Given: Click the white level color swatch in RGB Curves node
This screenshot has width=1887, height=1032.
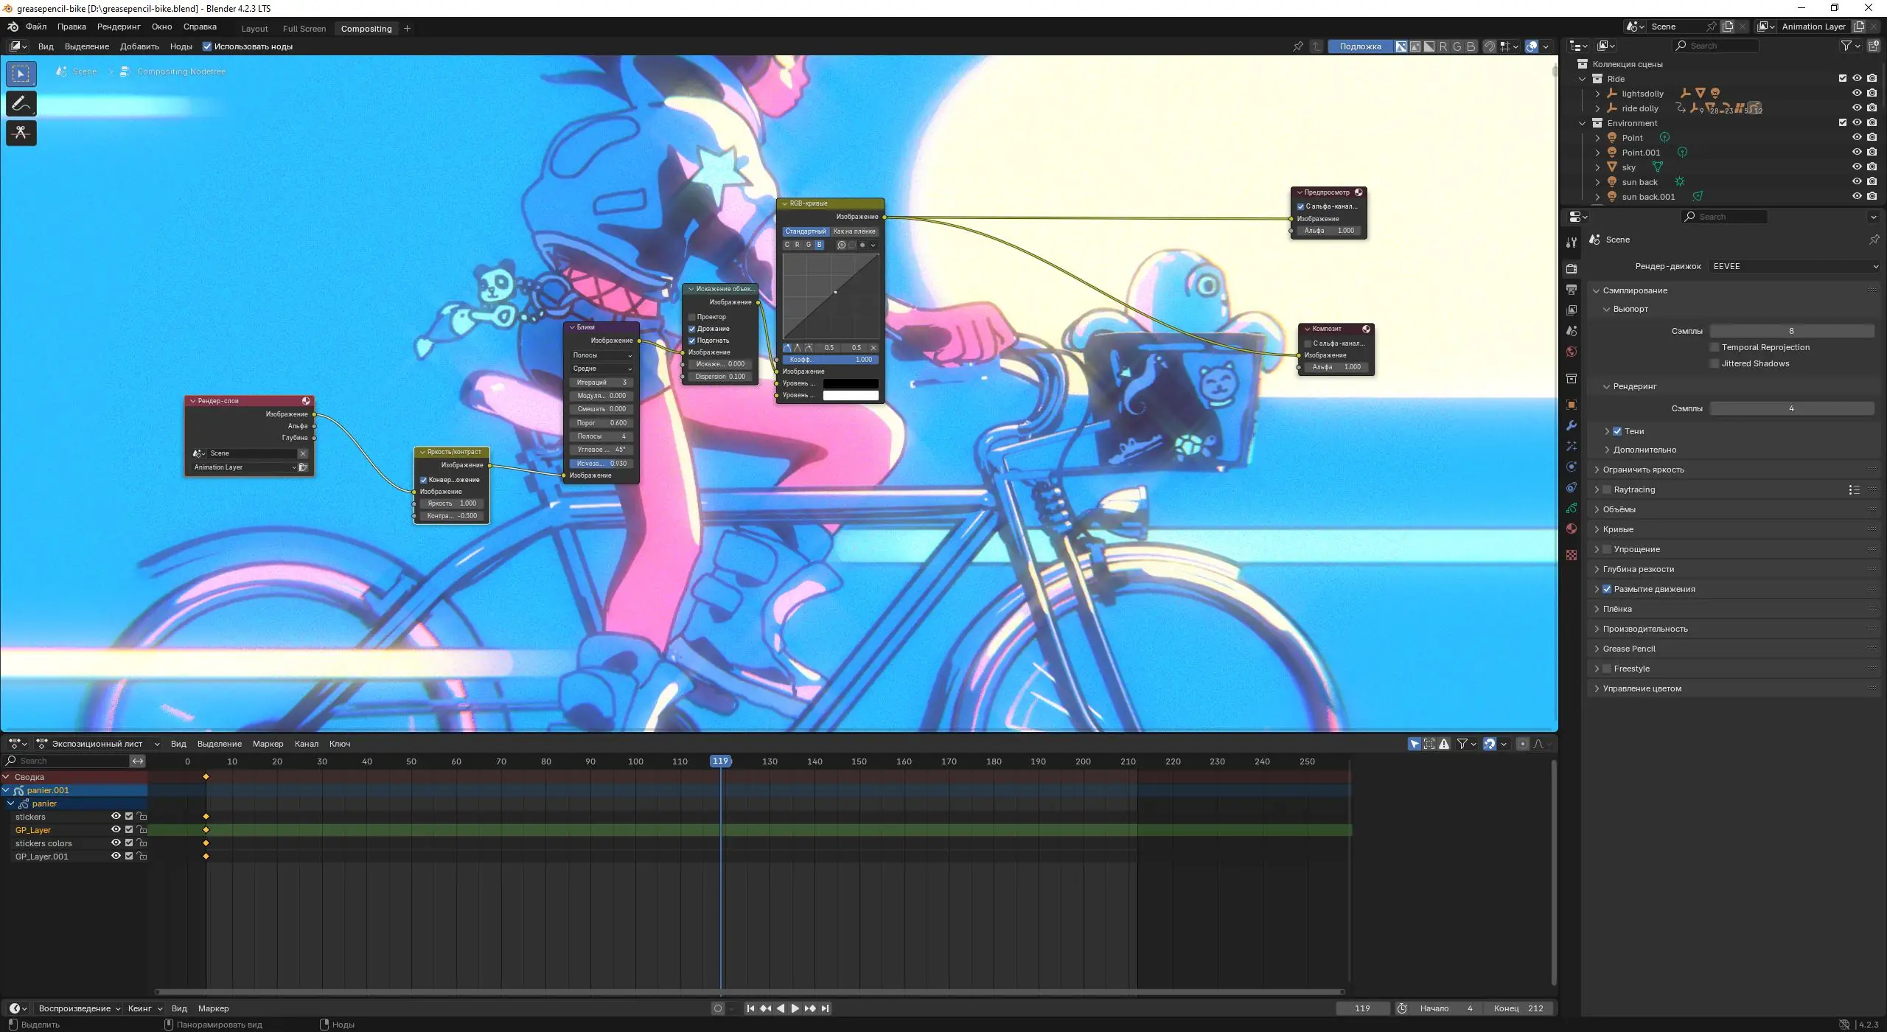Looking at the screenshot, I should click(850, 395).
